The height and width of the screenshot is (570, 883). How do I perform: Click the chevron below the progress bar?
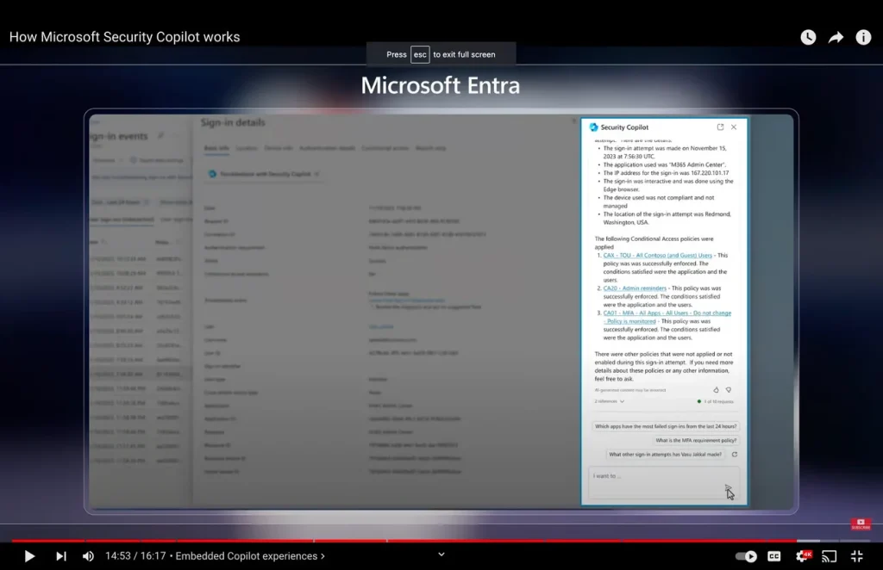(441, 555)
